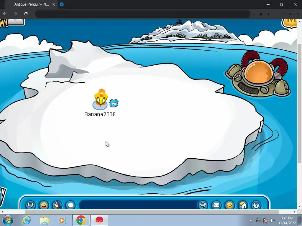
Task: Open the help question mark button
Action: pos(256,205)
